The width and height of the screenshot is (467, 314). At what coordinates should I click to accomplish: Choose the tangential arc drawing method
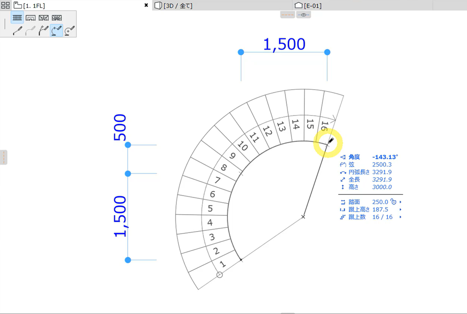coord(44,30)
